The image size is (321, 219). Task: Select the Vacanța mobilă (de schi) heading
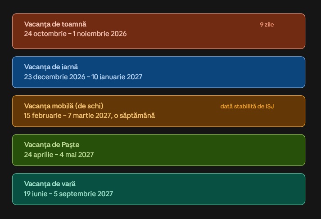coord(63,106)
